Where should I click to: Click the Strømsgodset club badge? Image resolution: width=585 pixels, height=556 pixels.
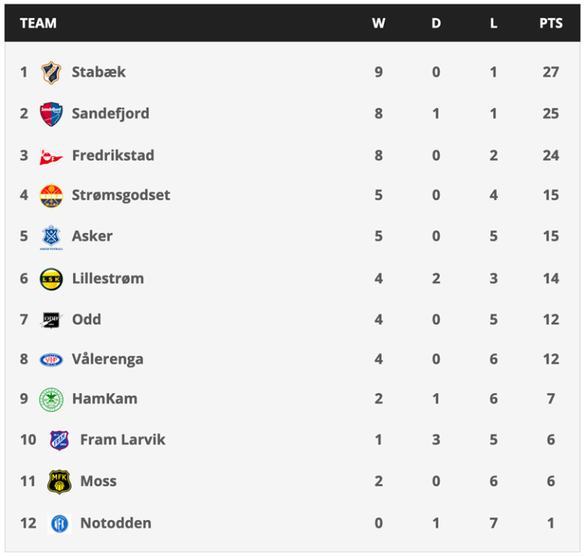(51, 196)
